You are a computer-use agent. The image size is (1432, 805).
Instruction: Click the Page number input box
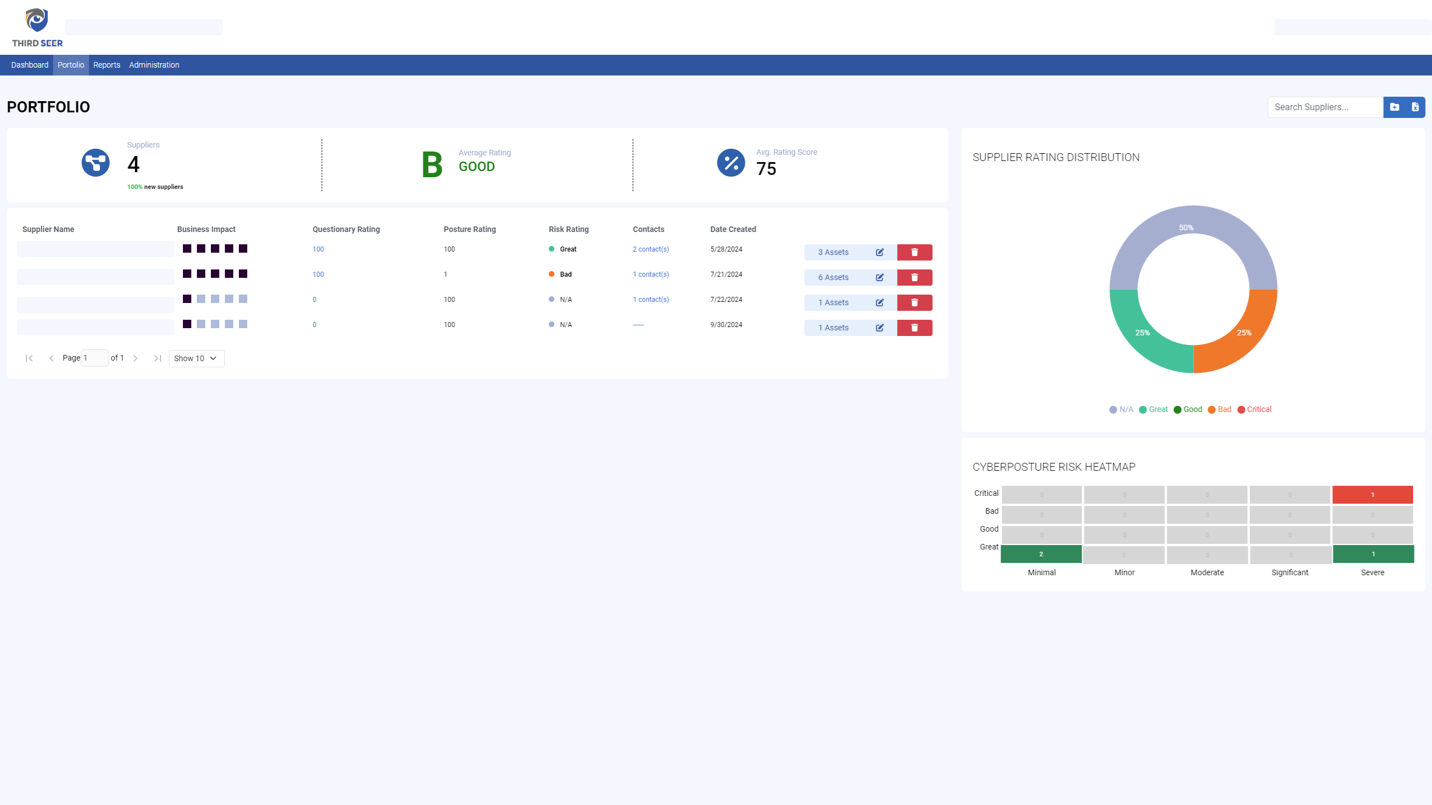(x=95, y=358)
